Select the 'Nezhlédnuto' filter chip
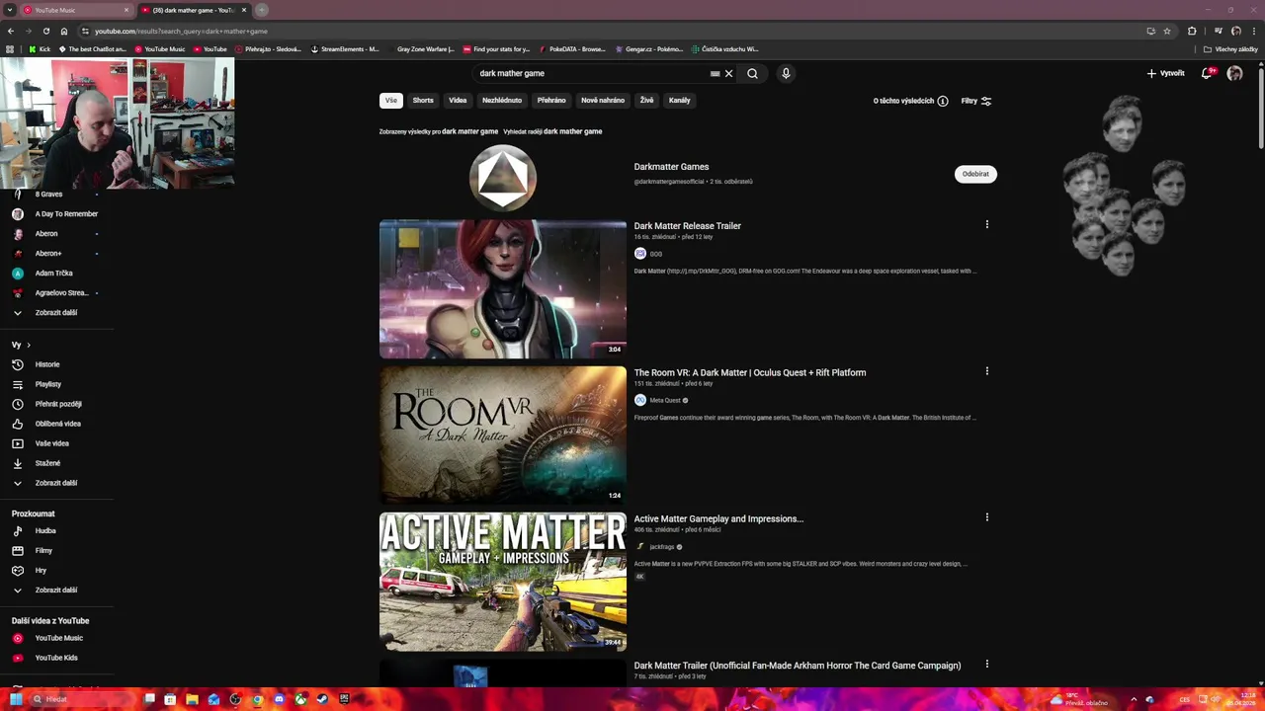 click(x=502, y=100)
